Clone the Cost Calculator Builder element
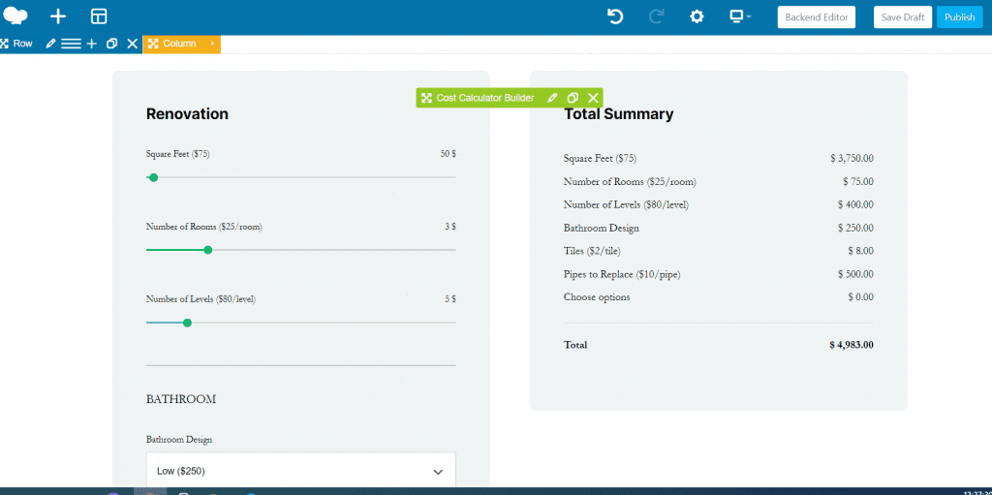 click(x=573, y=98)
